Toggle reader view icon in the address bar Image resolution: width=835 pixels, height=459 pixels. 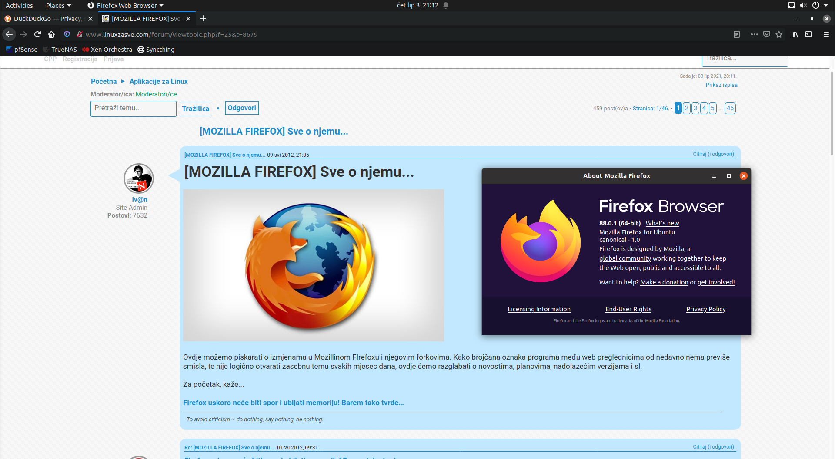[x=737, y=34]
